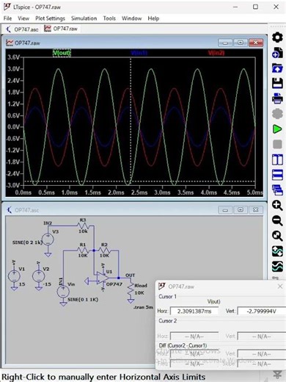Screen dimensions: 286x382
Task: Maximize the OP747.asc schematic pane
Action: (x=241, y=210)
